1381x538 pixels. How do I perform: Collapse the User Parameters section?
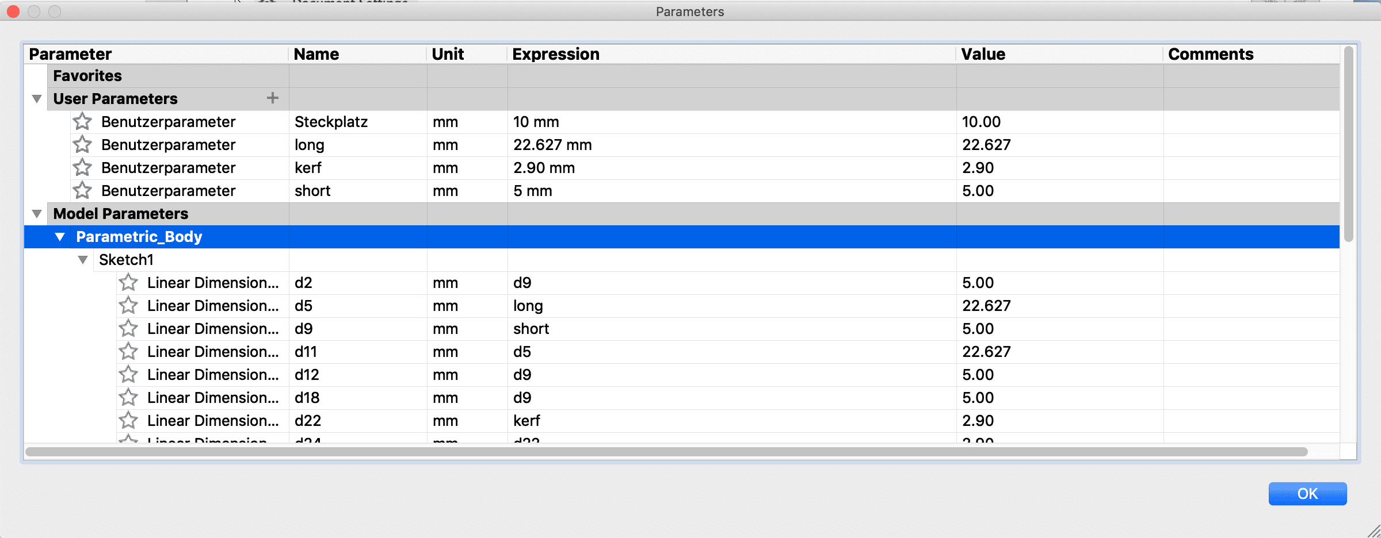[x=37, y=99]
